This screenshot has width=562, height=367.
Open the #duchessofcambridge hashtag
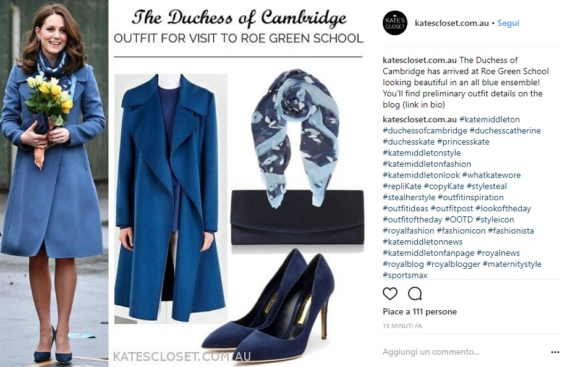(425, 130)
